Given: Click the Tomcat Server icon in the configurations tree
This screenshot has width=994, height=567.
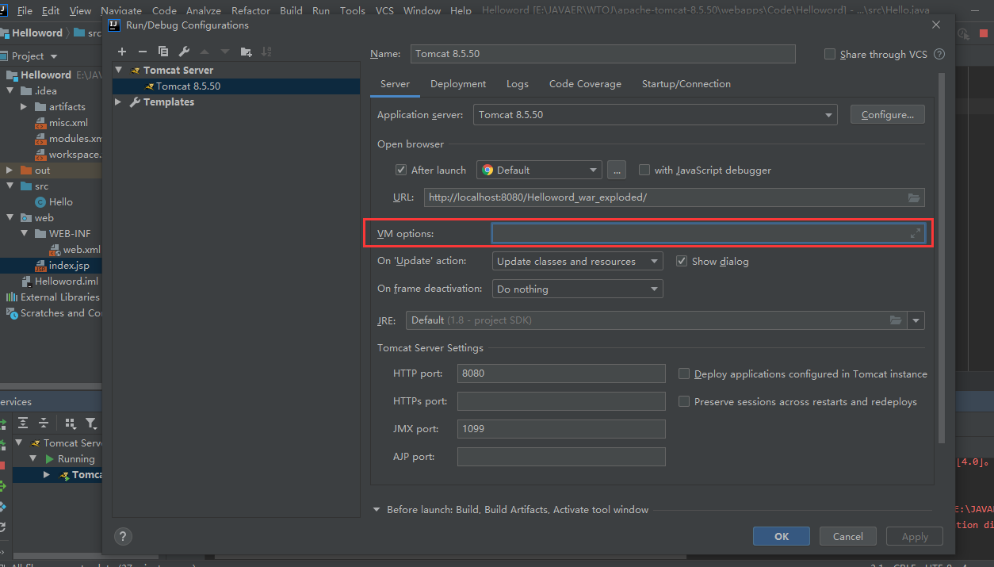Looking at the screenshot, I should coord(136,71).
